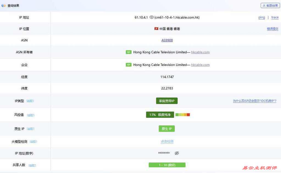Click the 查询结果 header logo icon
281x173 pixels.
click(3, 5)
